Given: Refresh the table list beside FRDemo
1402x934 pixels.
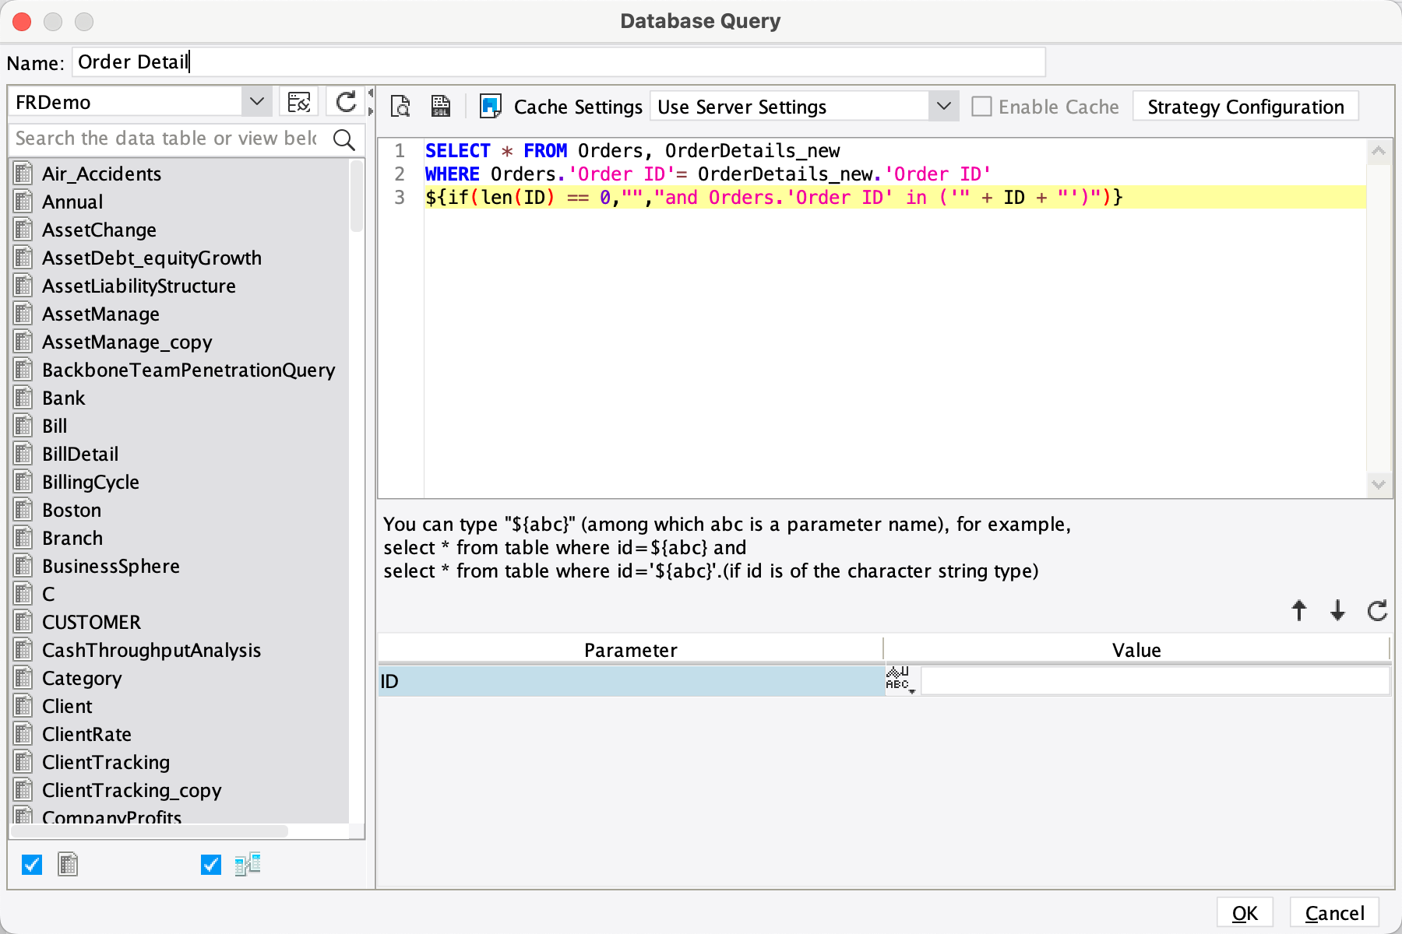Looking at the screenshot, I should click(346, 102).
